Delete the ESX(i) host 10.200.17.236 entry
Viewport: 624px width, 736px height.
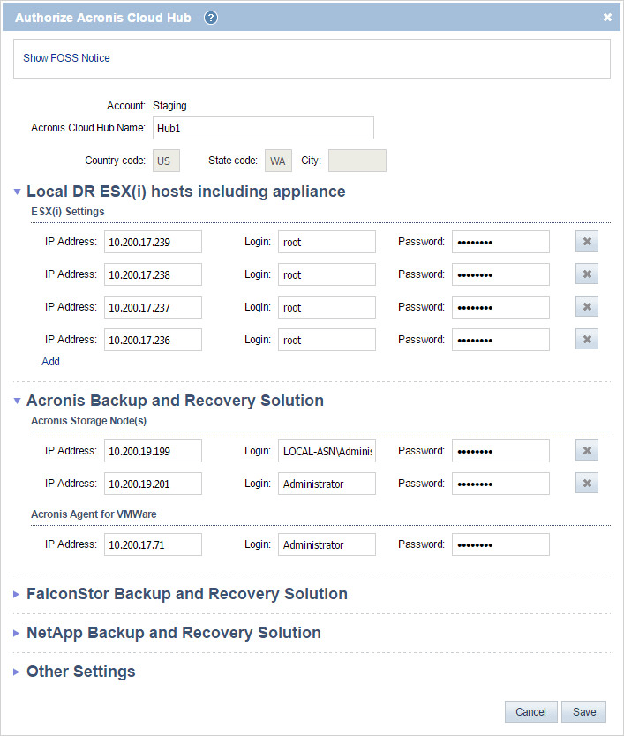[586, 340]
